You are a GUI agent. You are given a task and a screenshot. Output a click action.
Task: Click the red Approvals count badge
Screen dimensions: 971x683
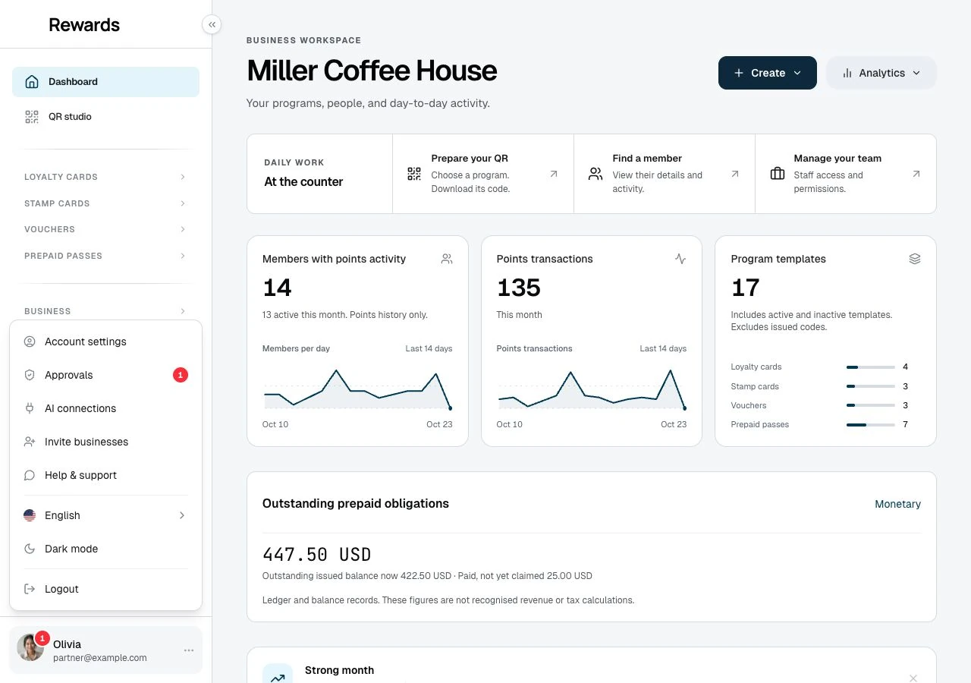click(x=180, y=375)
